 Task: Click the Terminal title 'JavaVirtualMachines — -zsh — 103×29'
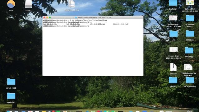[x=94, y=17]
